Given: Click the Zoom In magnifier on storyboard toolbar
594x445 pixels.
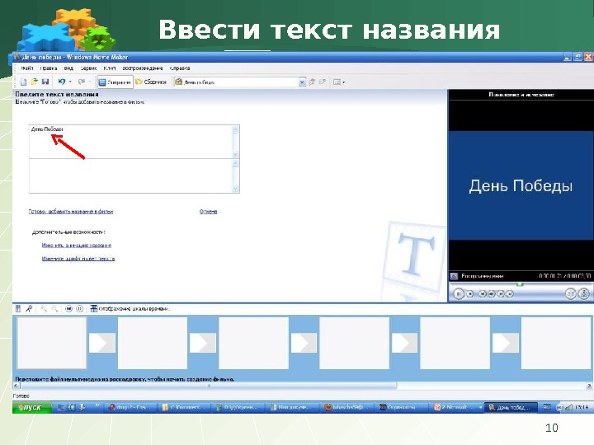Looking at the screenshot, I should tap(44, 309).
